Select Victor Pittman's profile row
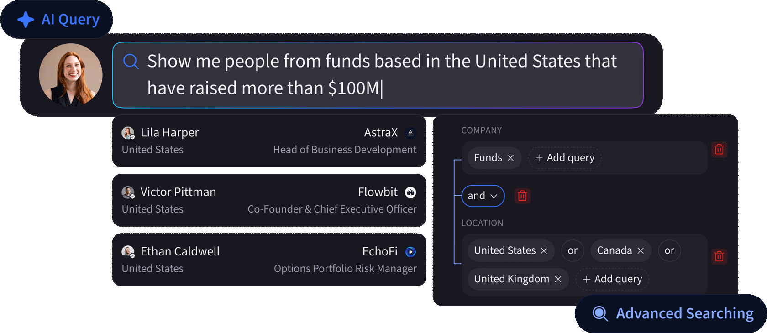Image resolution: width=767 pixels, height=333 pixels. (x=269, y=200)
